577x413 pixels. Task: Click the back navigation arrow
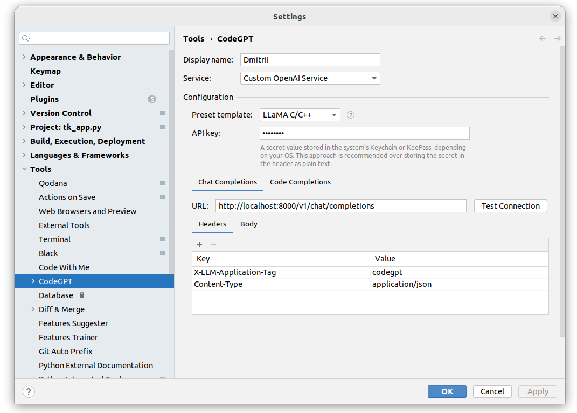click(x=543, y=38)
